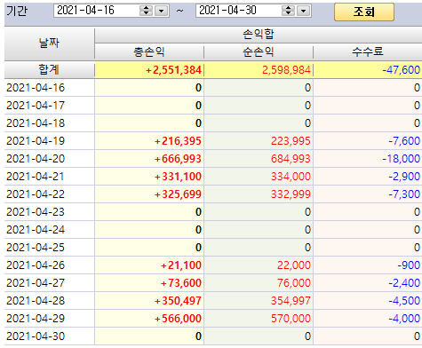Select the 2021-04-26 date row

(x=213, y=265)
